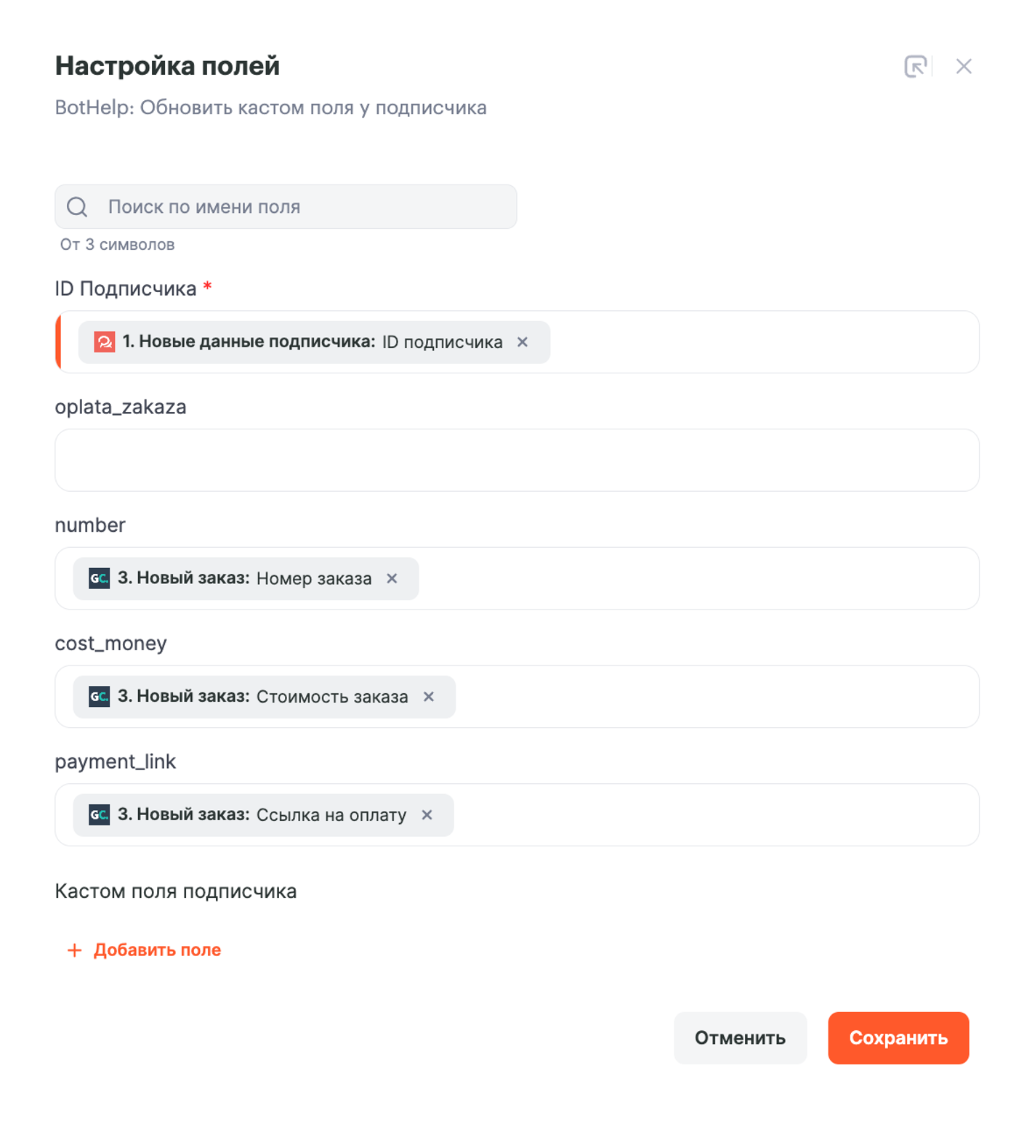The width and height of the screenshot is (1032, 1121).
Task: Remove the ID подписчика tag
Action: 523,342
